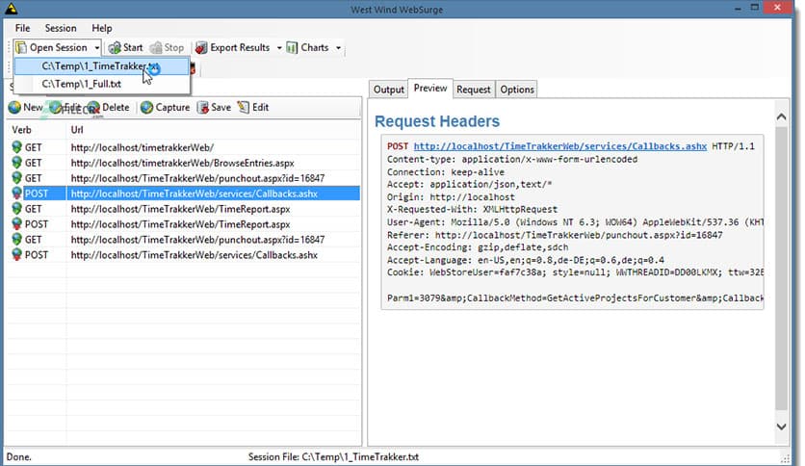Maximize the WebSurge window

point(755,8)
